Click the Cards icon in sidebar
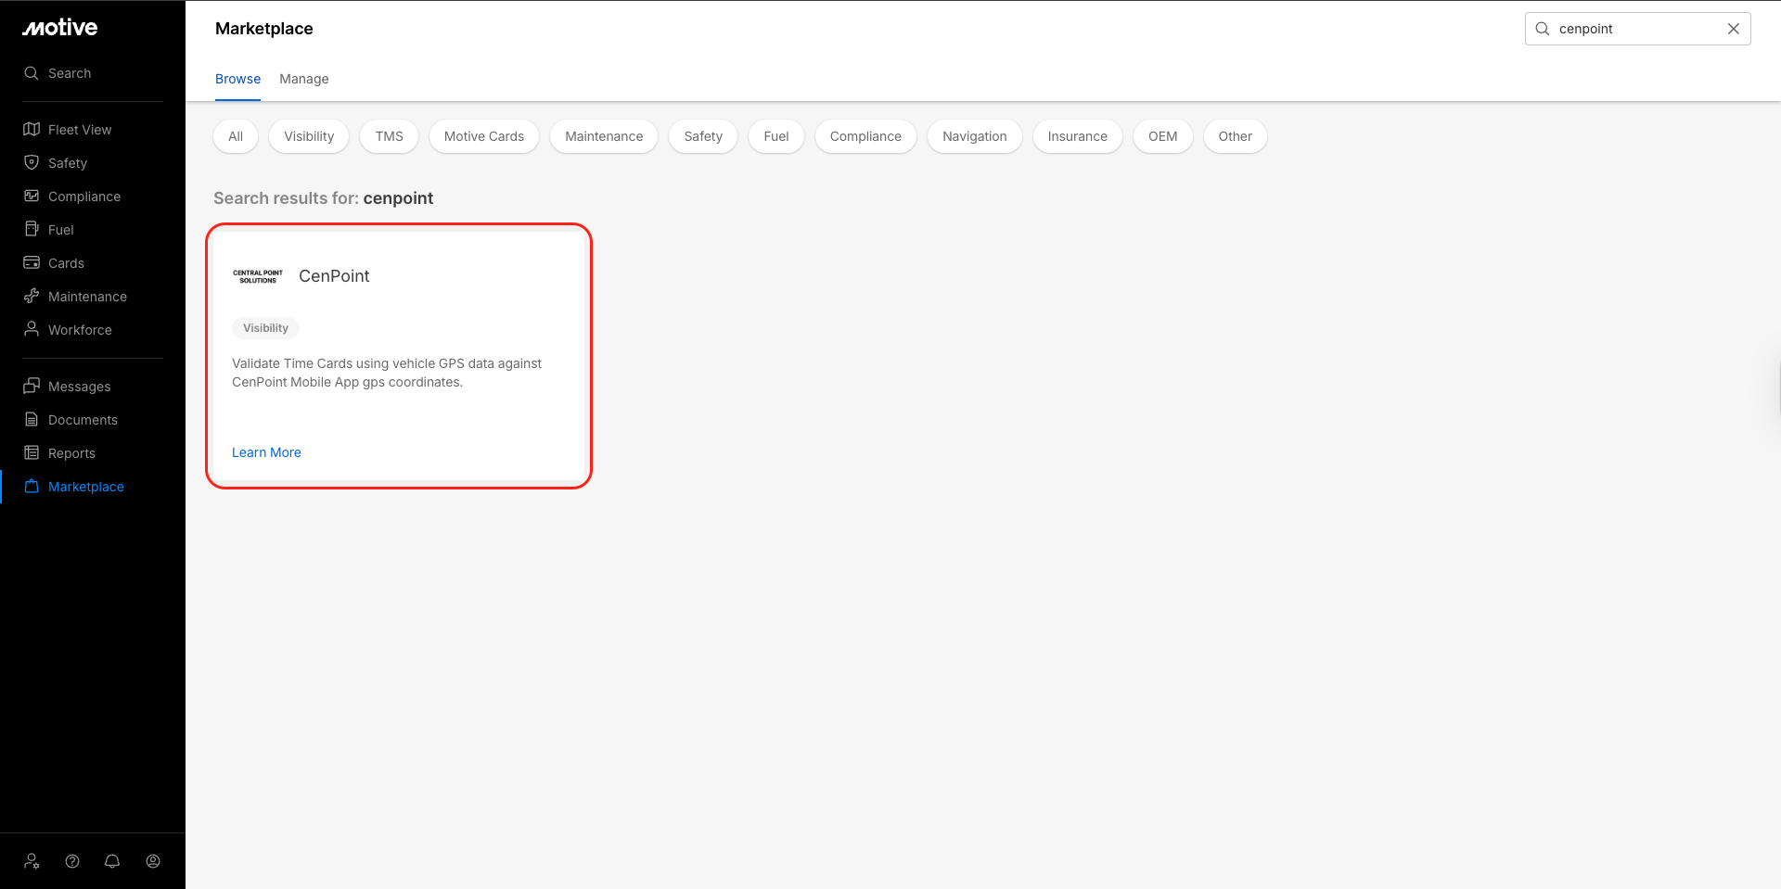This screenshot has width=1781, height=889. point(32,262)
